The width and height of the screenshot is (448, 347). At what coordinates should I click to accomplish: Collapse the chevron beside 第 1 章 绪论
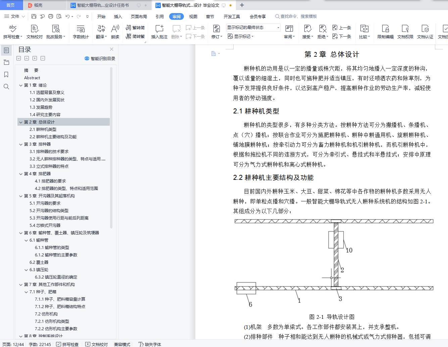tap(21, 85)
